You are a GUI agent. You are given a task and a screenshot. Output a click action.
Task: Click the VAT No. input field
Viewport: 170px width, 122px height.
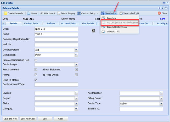pos(56,45)
